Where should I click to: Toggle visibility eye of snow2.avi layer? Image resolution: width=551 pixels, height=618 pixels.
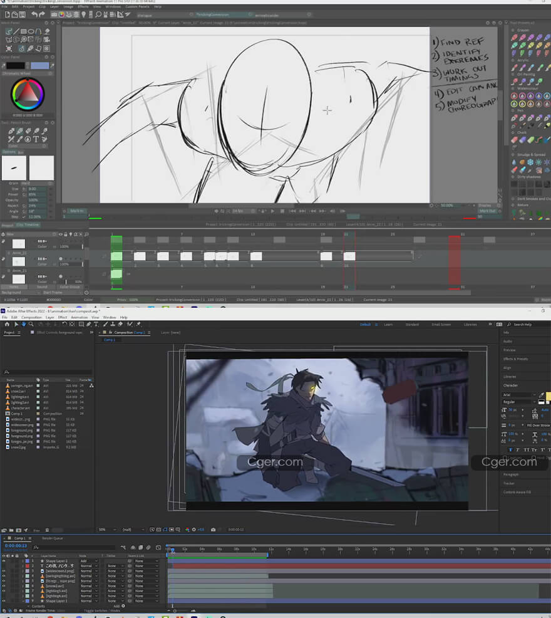click(4, 586)
